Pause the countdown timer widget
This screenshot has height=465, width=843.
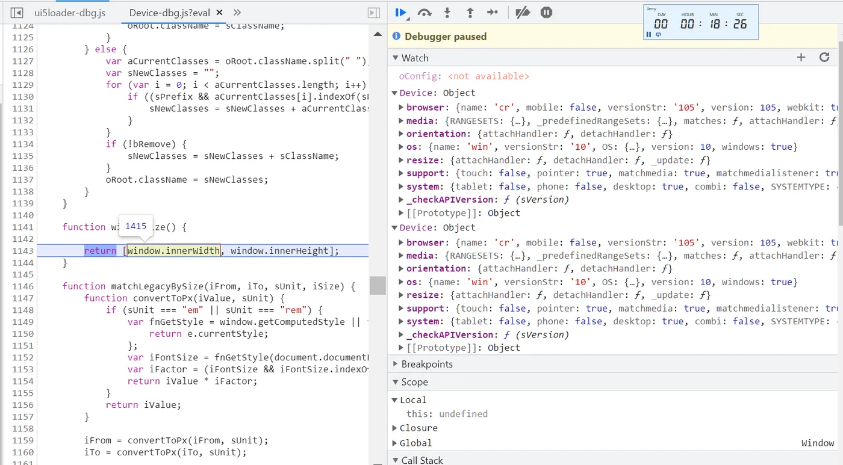(x=649, y=35)
